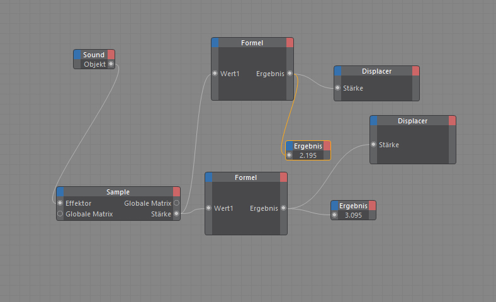Screen dimensions: 496x302
Task: Click the Objekt output port on Sound node
Action: pyautogui.click(x=111, y=64)
